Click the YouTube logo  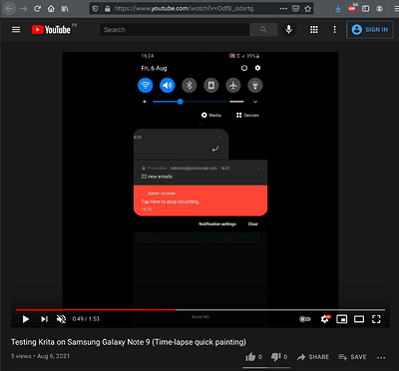[51, 30]
